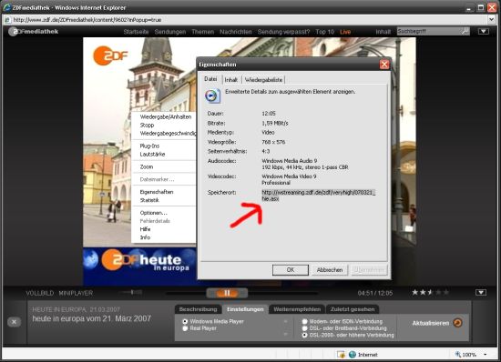The image size is (501, 362).
Task: Click the OK button
Action: (x=291, y=270)
